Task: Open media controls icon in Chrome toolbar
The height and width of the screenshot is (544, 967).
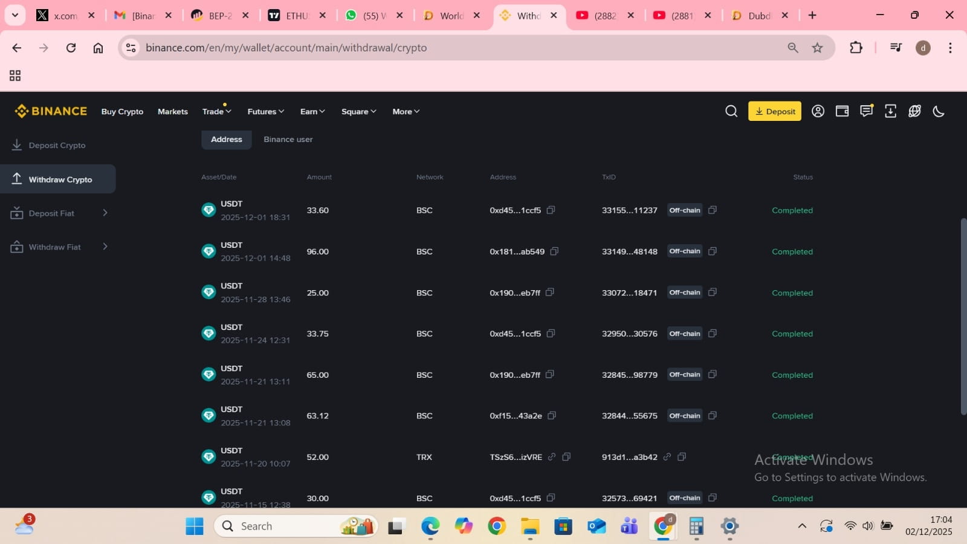Action: pyautogui.click(x=896, y=48)
